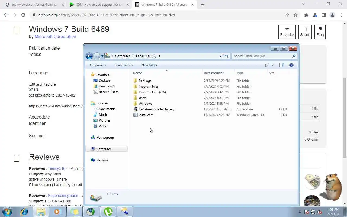The height and width of the screenshot is (217, 347).
Task: Click the browser Back arrow
Action: tap(6, 15)
